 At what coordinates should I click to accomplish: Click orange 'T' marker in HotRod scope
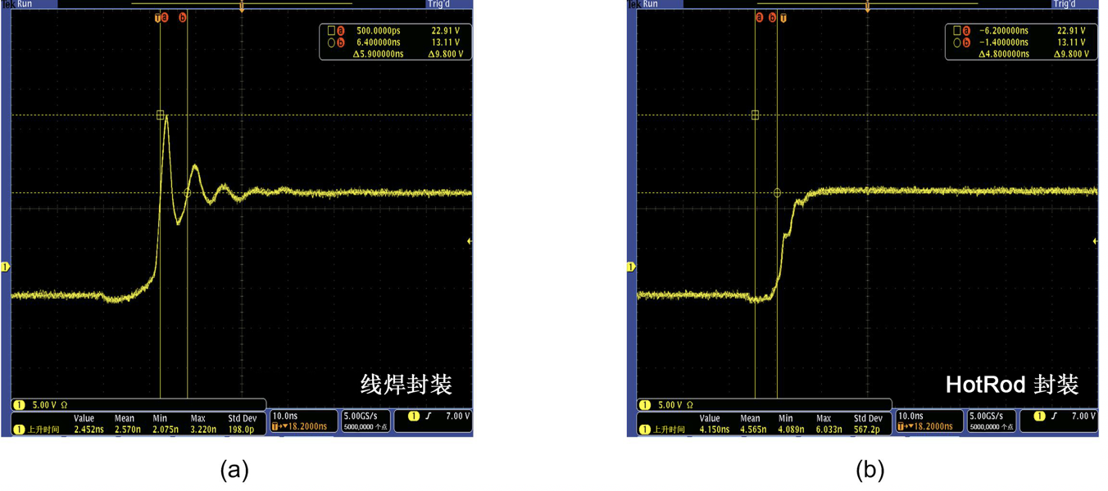pos(783,17)
